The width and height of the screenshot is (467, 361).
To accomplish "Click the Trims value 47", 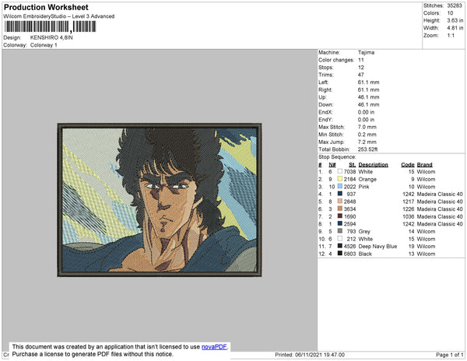I will tap(361, 75).
